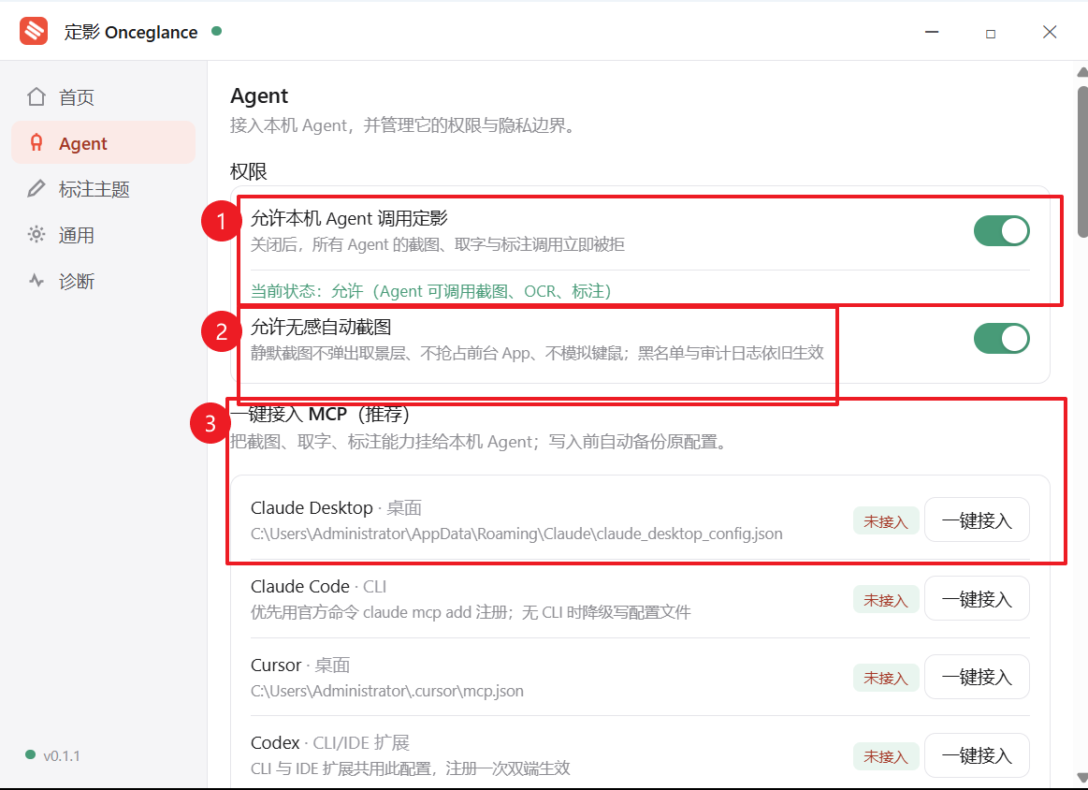This screenshot has height=790, width=1088.
Task: Click the 当前状态:允许 status line
Action: point(431,291)
